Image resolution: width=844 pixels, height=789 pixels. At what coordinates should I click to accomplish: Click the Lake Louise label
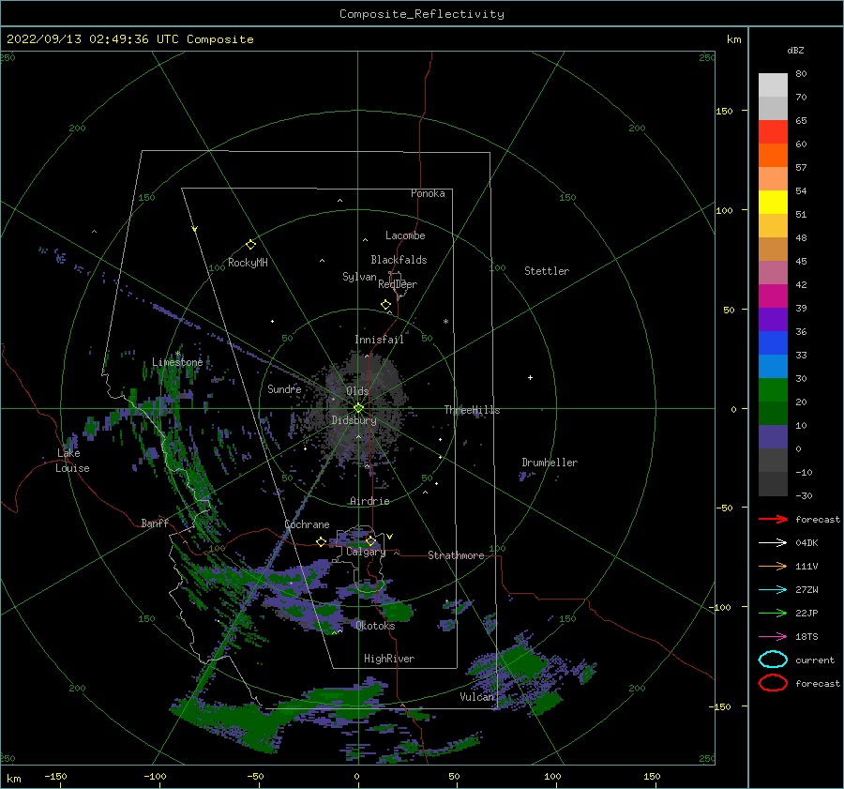point(72,461)
